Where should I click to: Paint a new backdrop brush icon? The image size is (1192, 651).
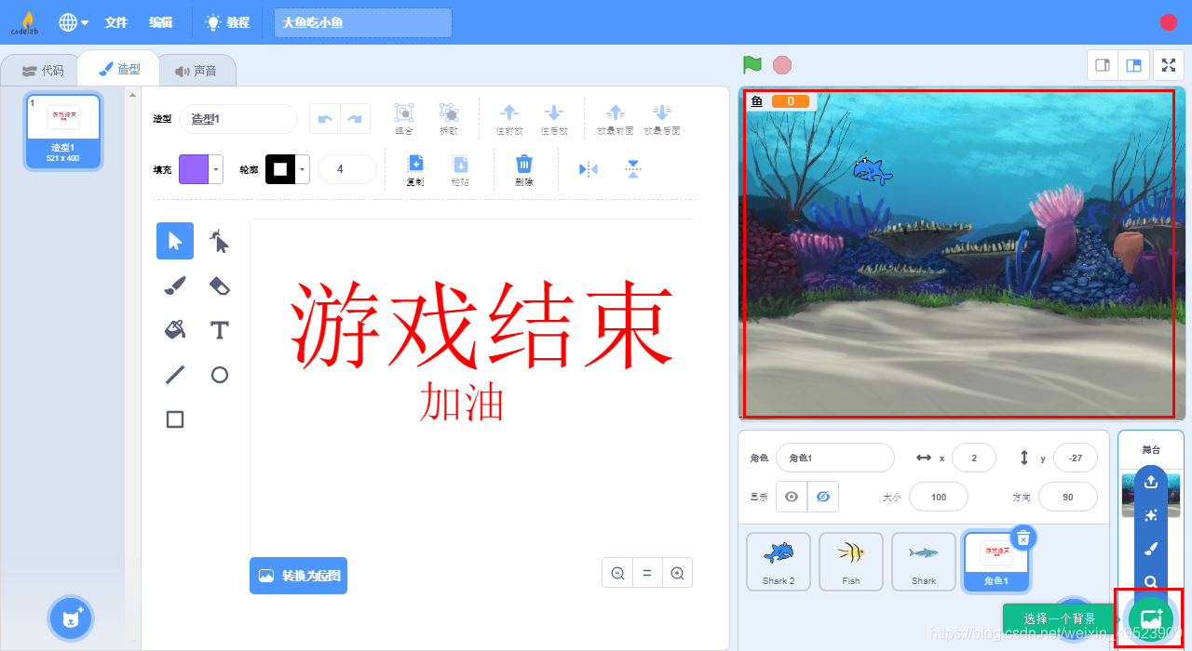click(x=1151, y=549)
